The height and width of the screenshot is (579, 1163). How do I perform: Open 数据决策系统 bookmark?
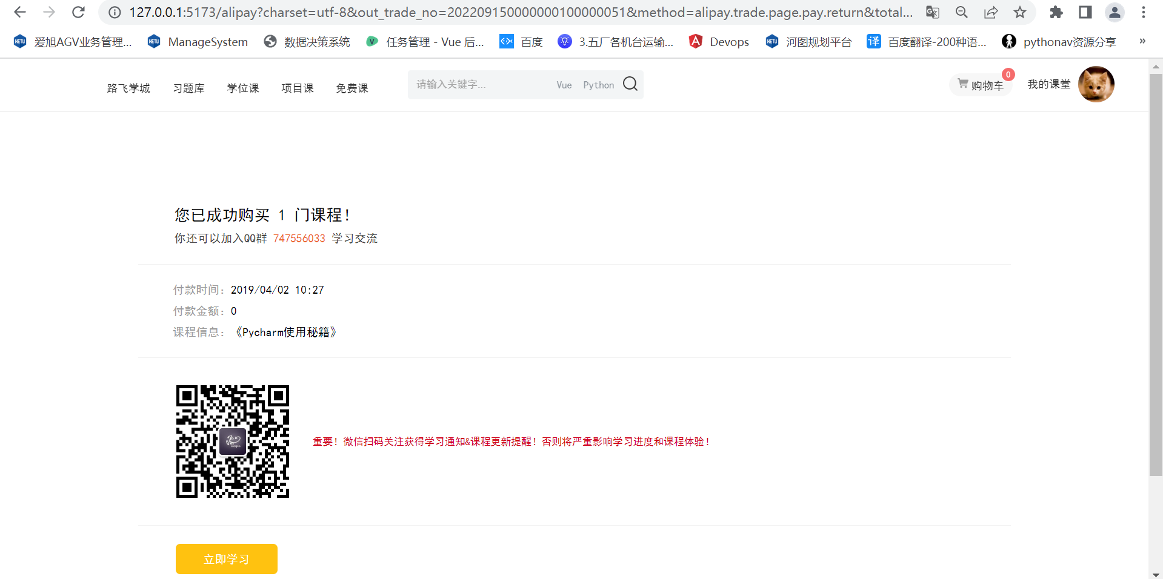pyautogui.click(x=307, y=42)
